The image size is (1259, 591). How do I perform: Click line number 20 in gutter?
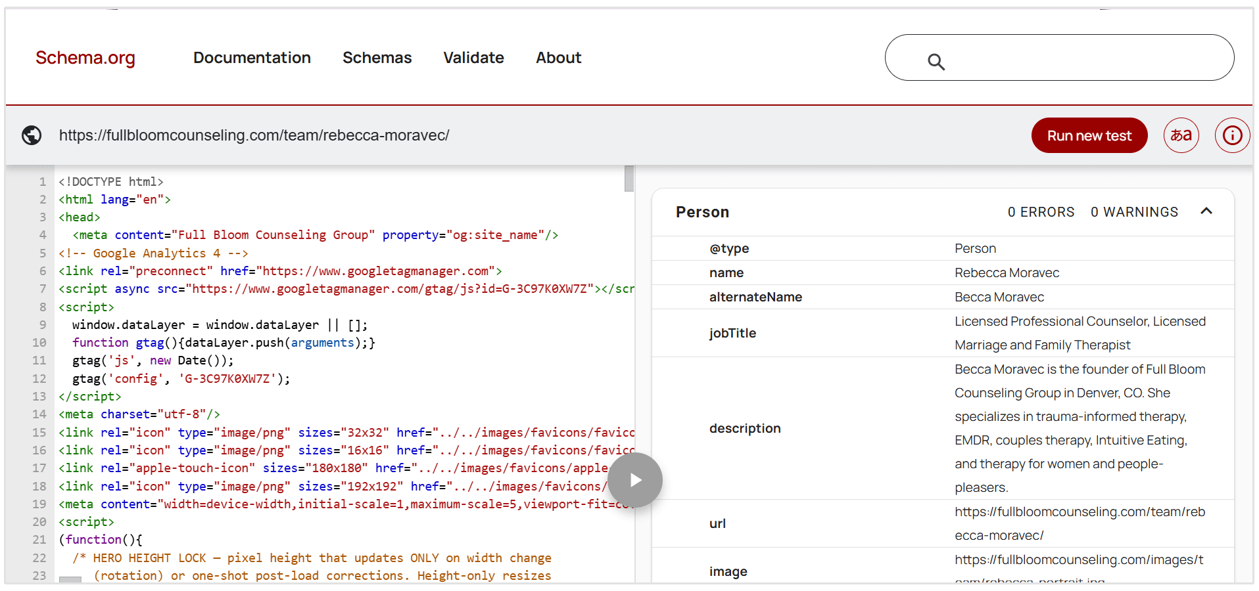click(39, 521)
